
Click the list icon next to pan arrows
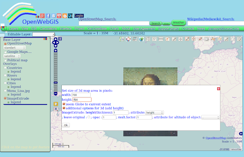60,39
